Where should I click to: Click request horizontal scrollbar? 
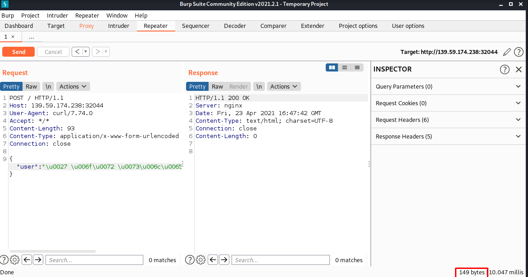(53, 251)
